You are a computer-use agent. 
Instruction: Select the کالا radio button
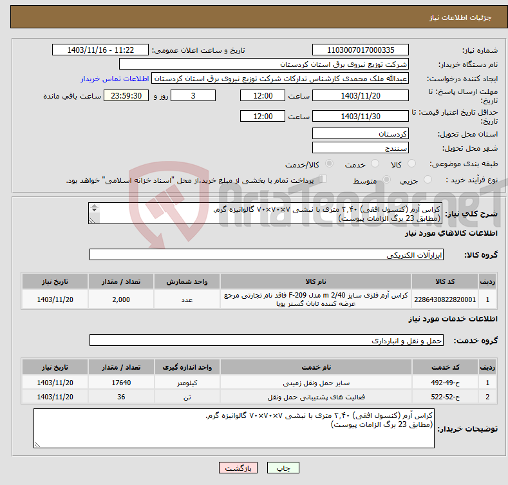coord(412,164)
